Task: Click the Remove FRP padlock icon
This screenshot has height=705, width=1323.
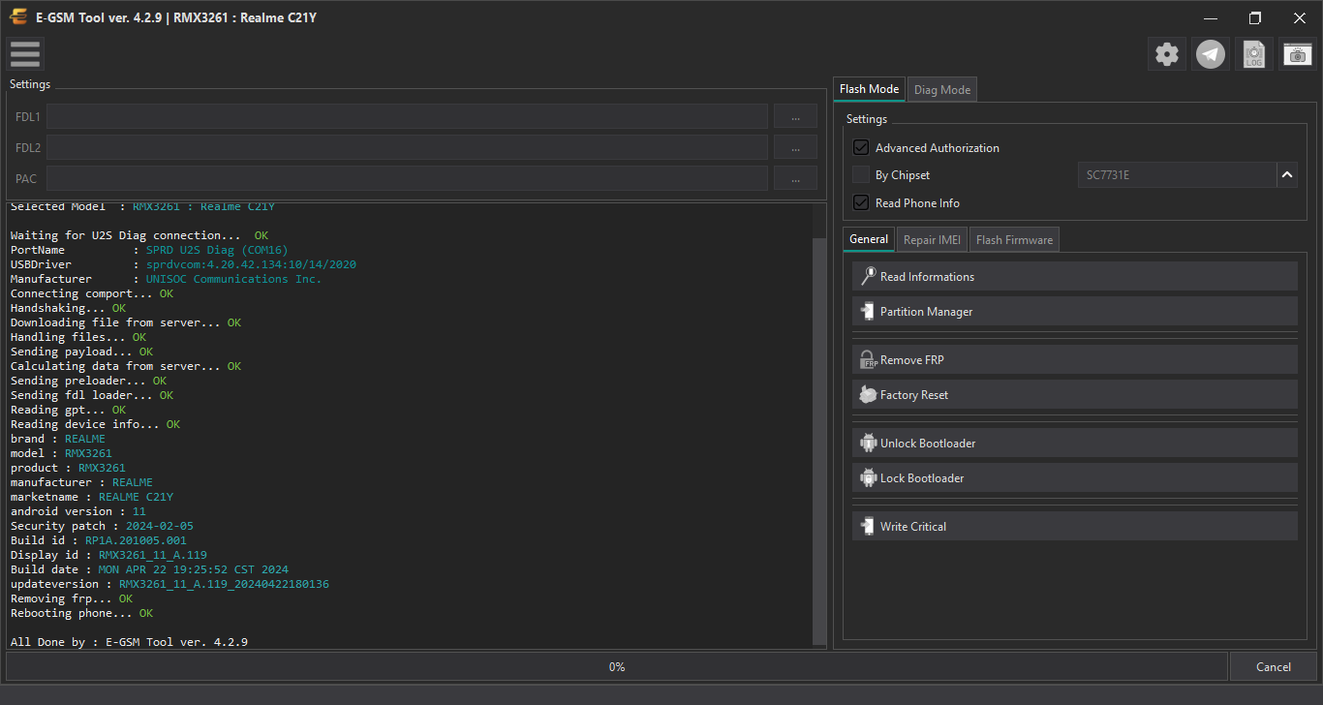Action: tap(868, 359)
